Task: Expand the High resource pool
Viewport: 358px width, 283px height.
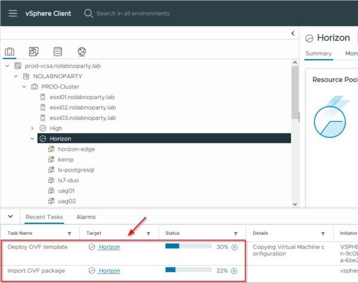Action: pyautogui.click(x=32, y=128)
